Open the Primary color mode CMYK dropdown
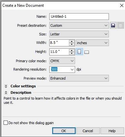This screenshot has height=137, width=125. pyautogui.click(x=62, y=61)
